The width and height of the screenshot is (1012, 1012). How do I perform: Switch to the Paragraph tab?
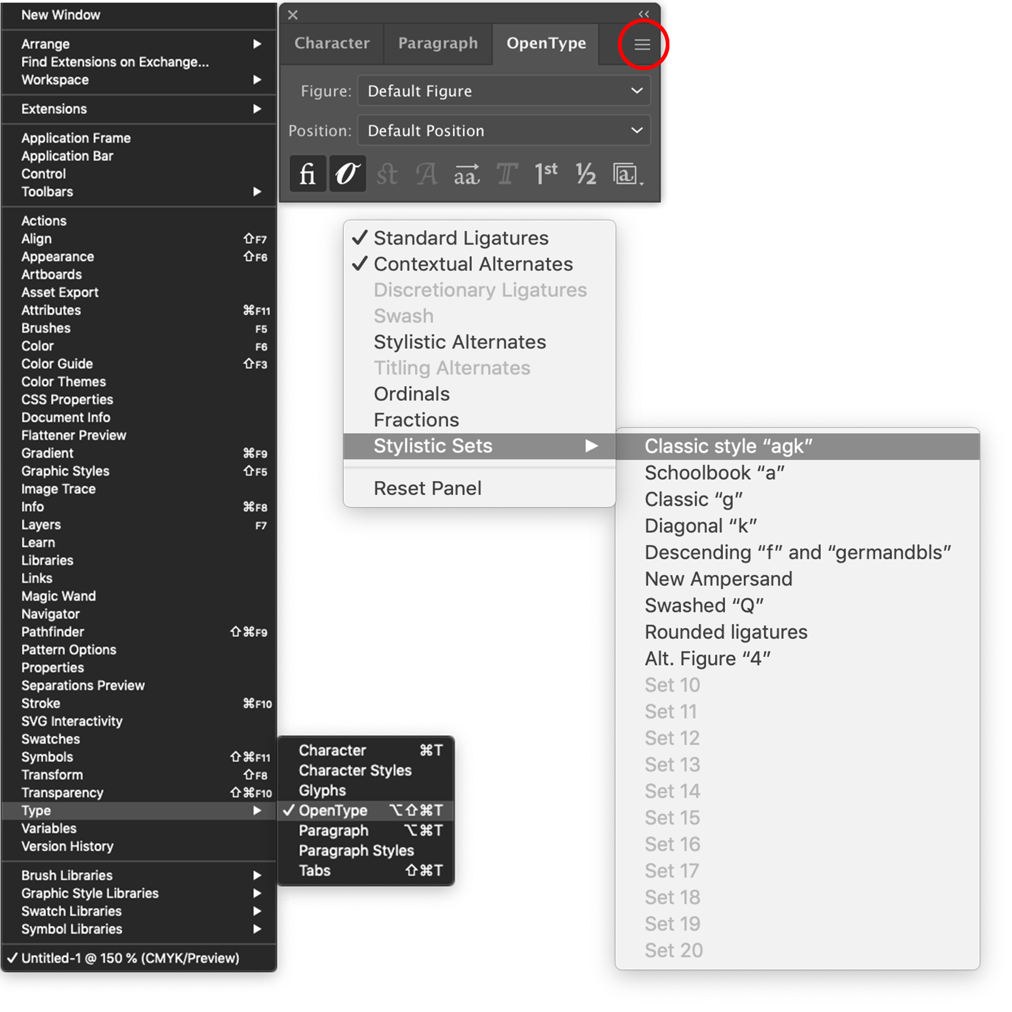(438, 43)
